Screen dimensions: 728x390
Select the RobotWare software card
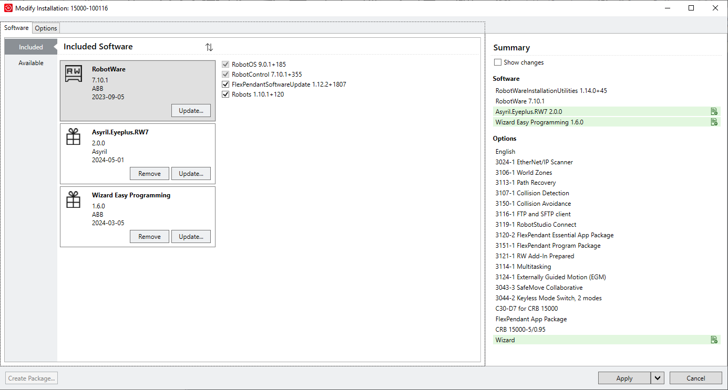pos(138,91)
